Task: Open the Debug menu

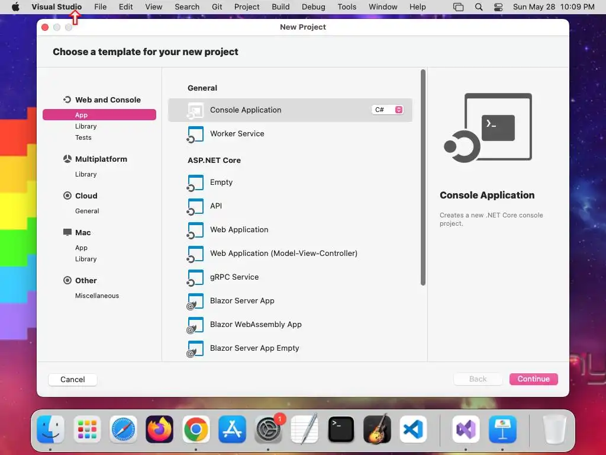Action: (x=314, y=7)
